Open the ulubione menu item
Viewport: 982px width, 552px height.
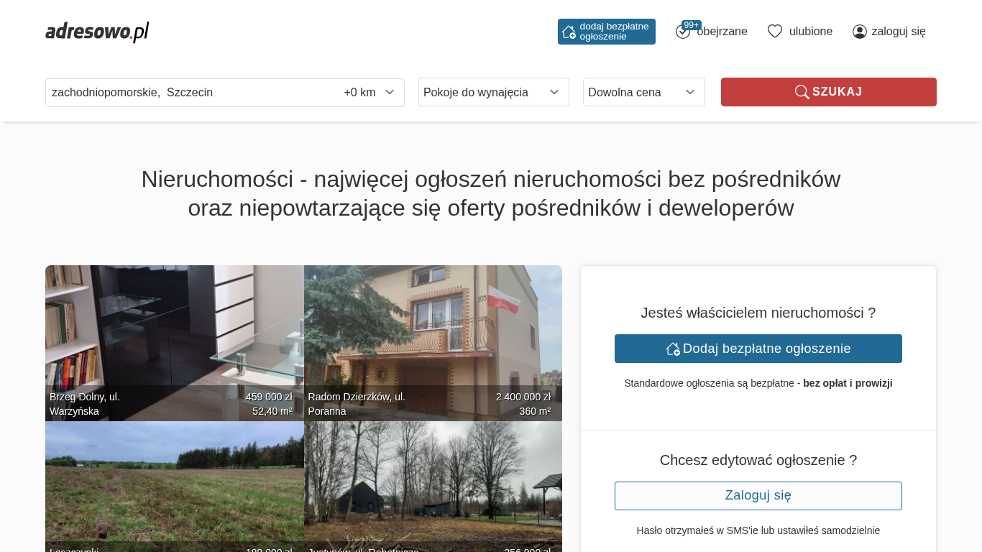(x=800, y=32)
